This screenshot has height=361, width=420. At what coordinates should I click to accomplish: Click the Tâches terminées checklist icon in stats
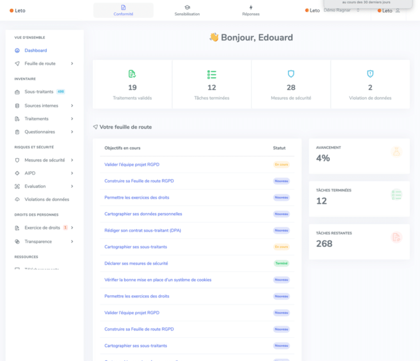pos(212,74)
